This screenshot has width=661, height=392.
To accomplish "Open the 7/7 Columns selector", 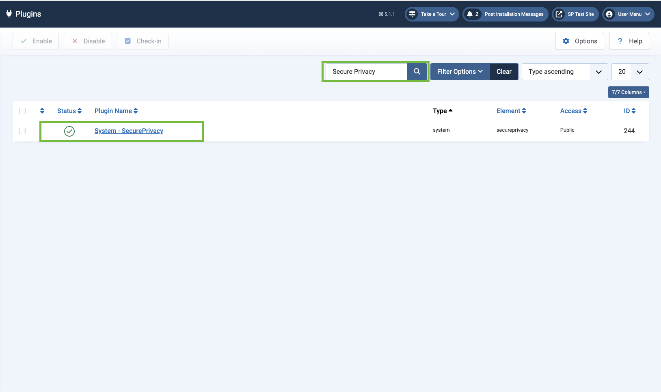I will tap(628, 92).
